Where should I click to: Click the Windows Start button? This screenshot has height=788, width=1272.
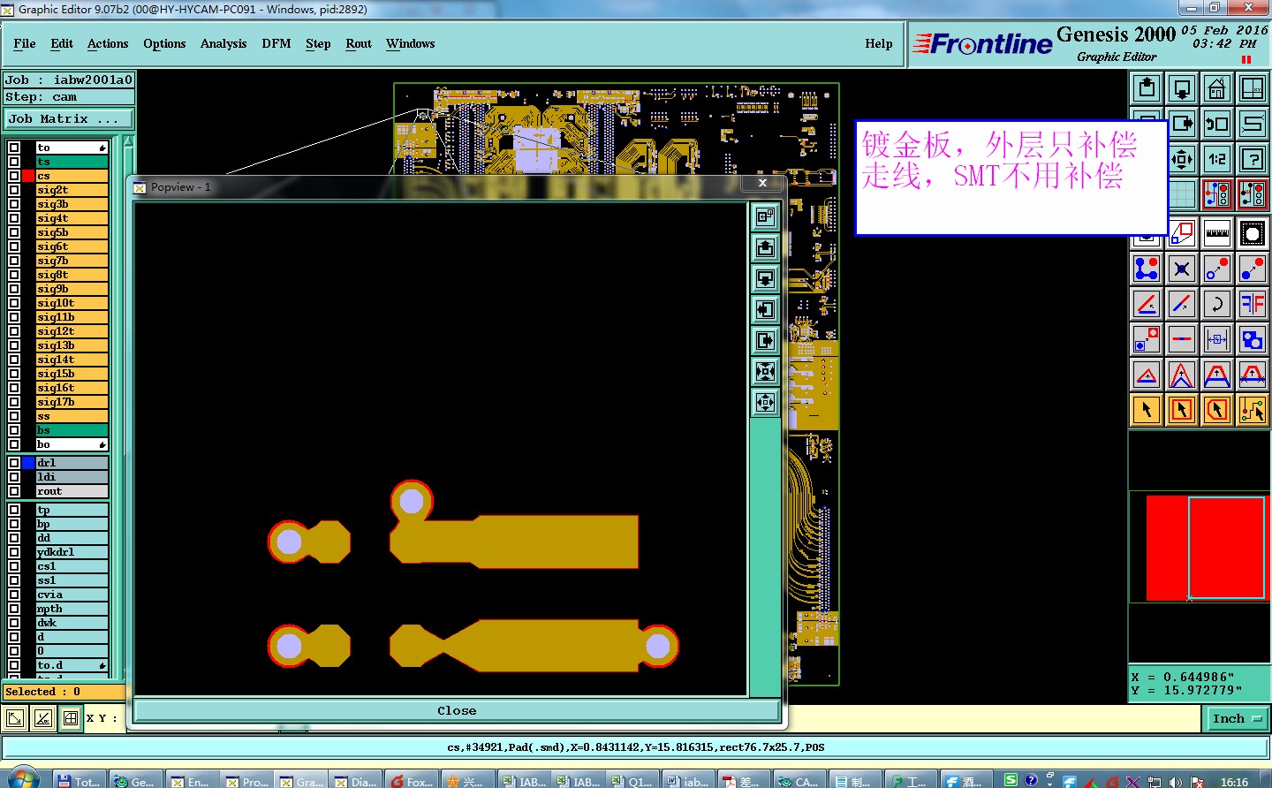pyautogui.click(x=23, y=778)
